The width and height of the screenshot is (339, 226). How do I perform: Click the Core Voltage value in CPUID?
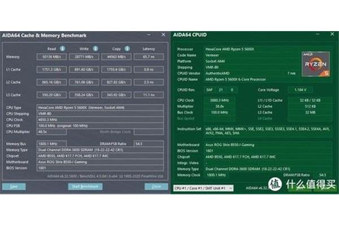[301, 90]
